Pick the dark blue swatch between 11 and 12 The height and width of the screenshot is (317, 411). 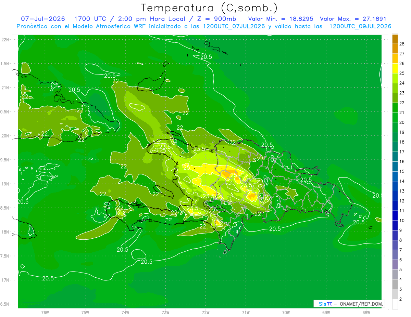point(395,206)
